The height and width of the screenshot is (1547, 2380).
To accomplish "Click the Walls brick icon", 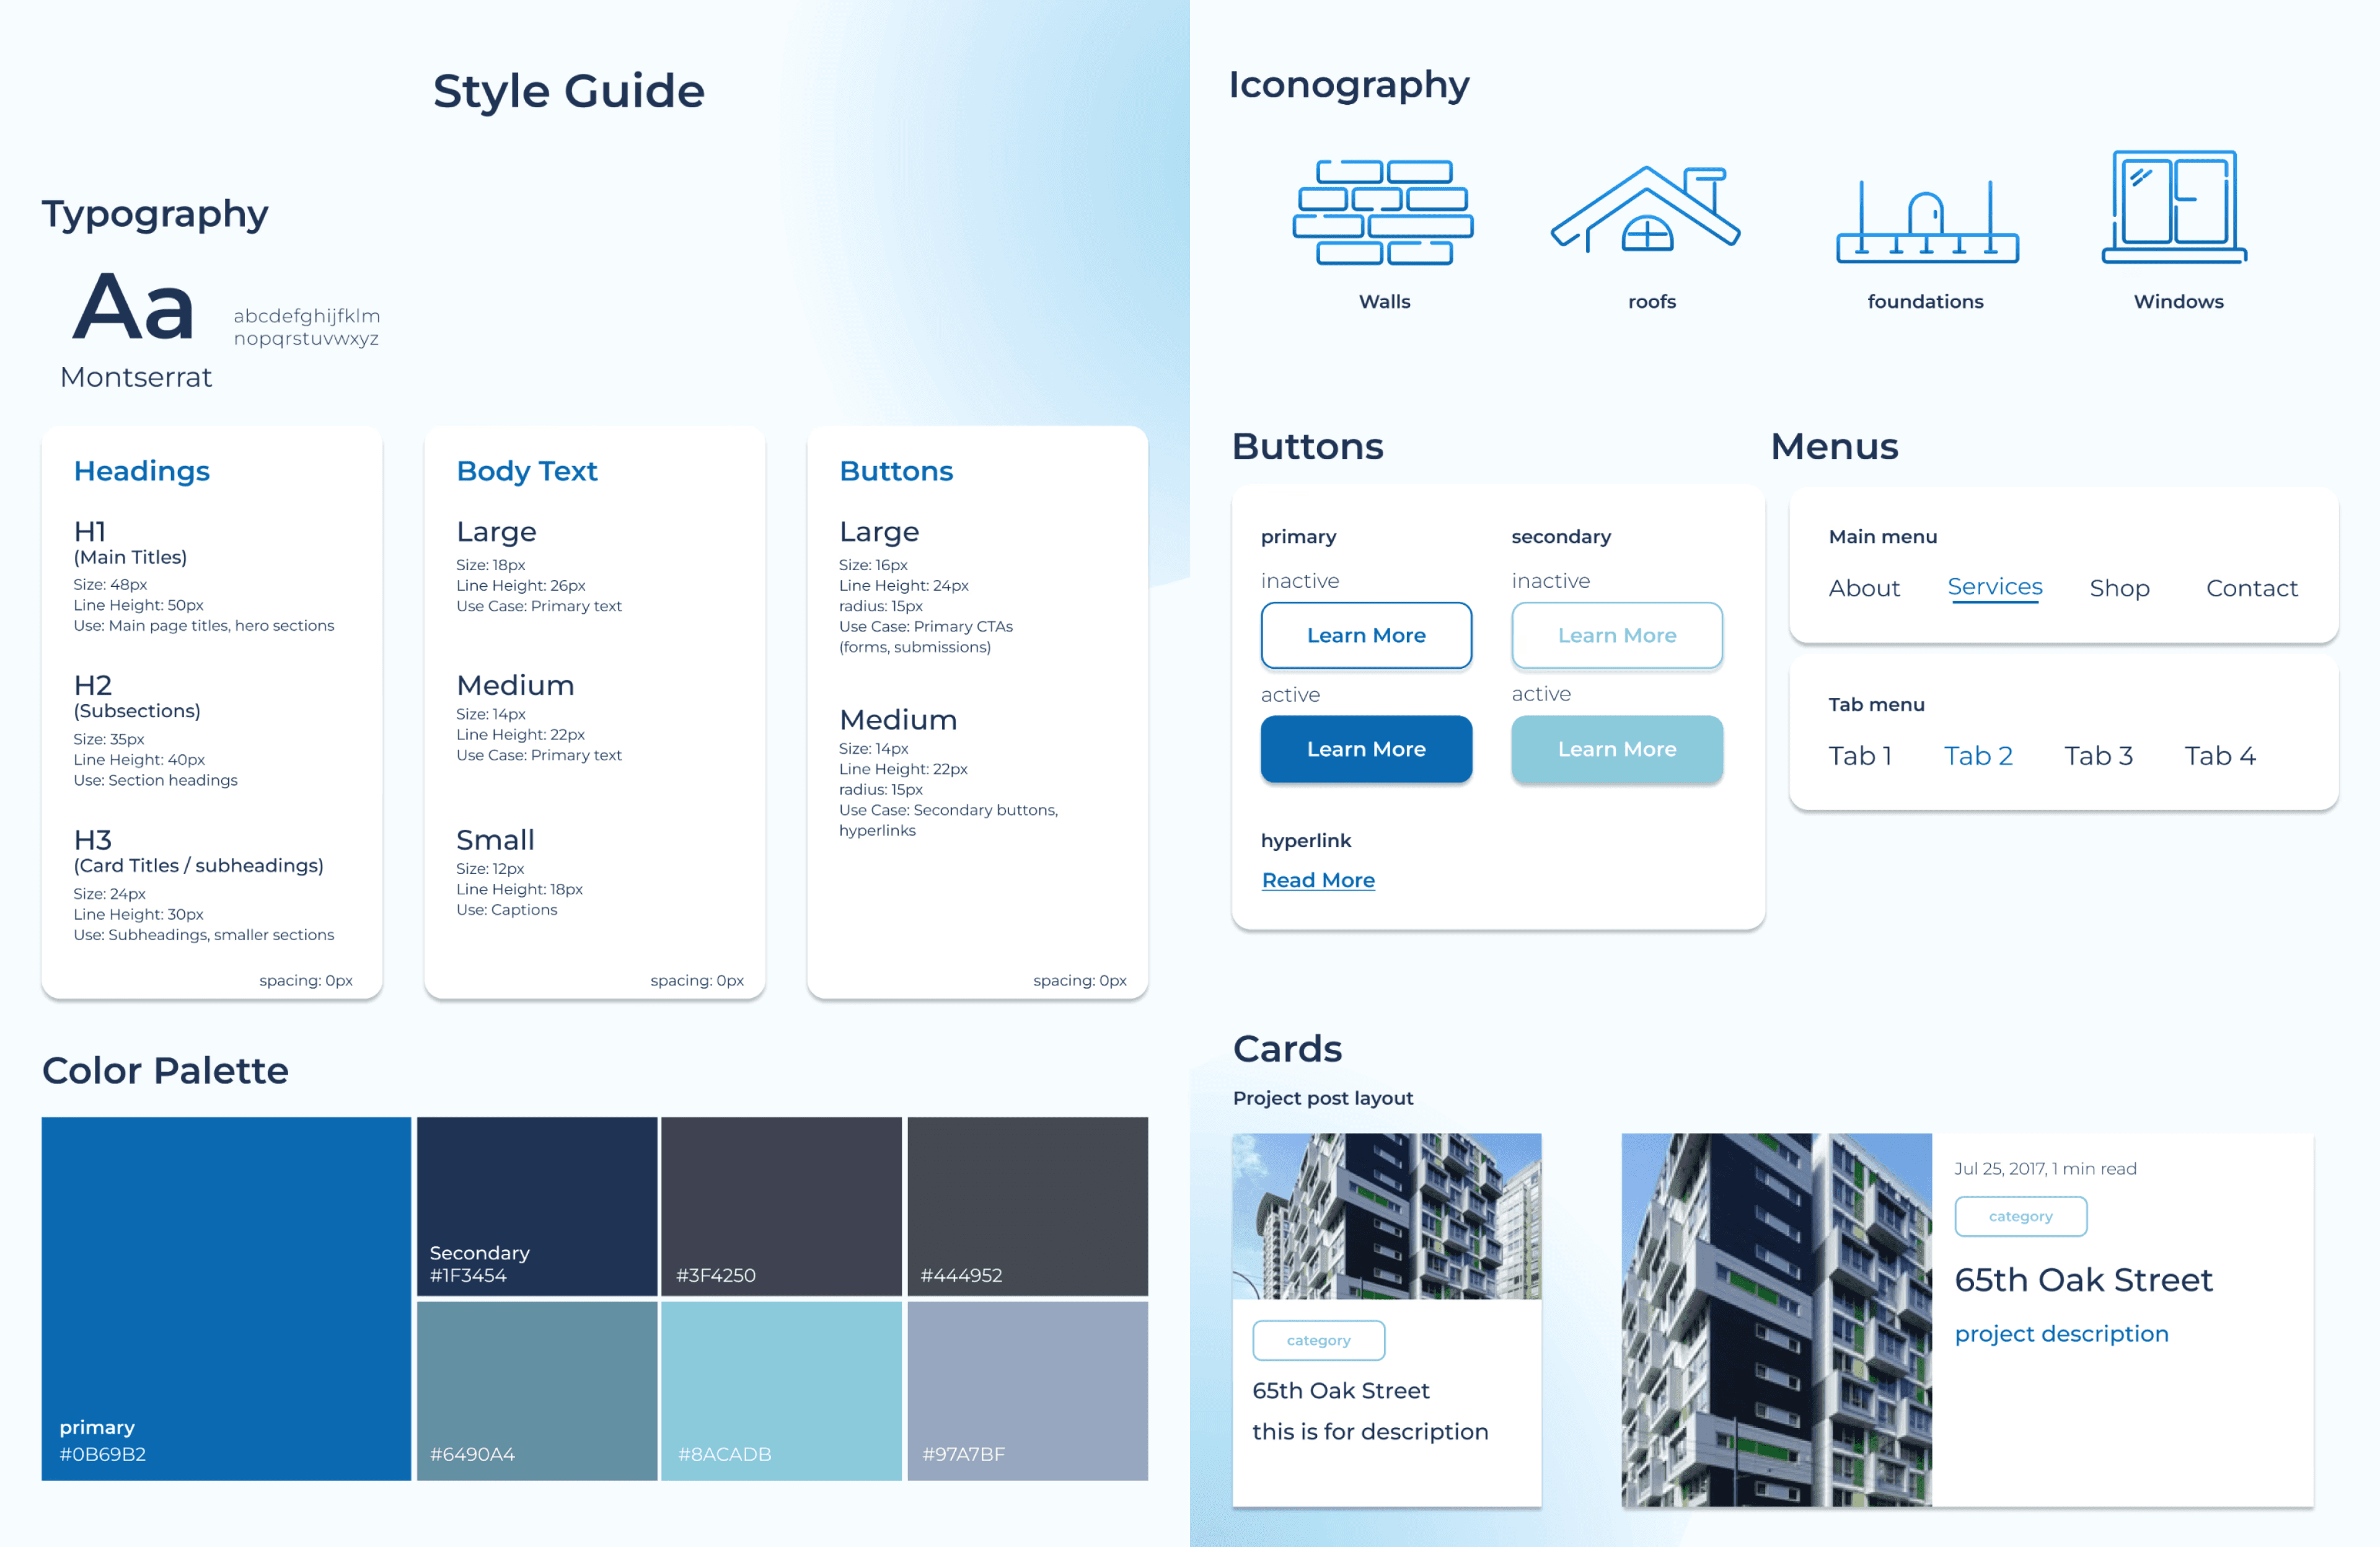I will (x=1383, y=212).
